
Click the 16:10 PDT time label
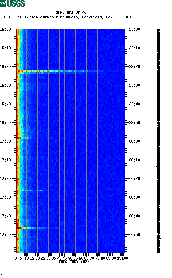[5, 48]
